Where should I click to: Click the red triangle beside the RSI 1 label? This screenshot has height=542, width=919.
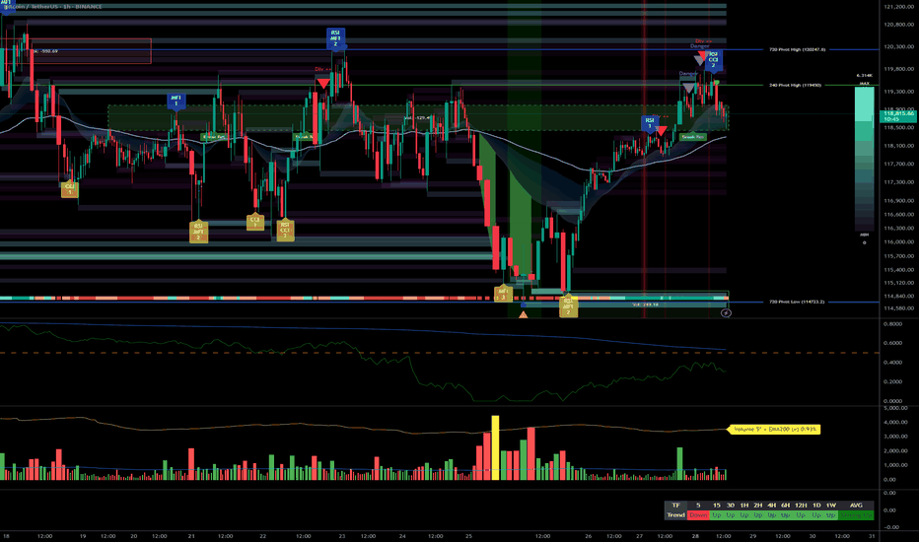tap(661, 130)
